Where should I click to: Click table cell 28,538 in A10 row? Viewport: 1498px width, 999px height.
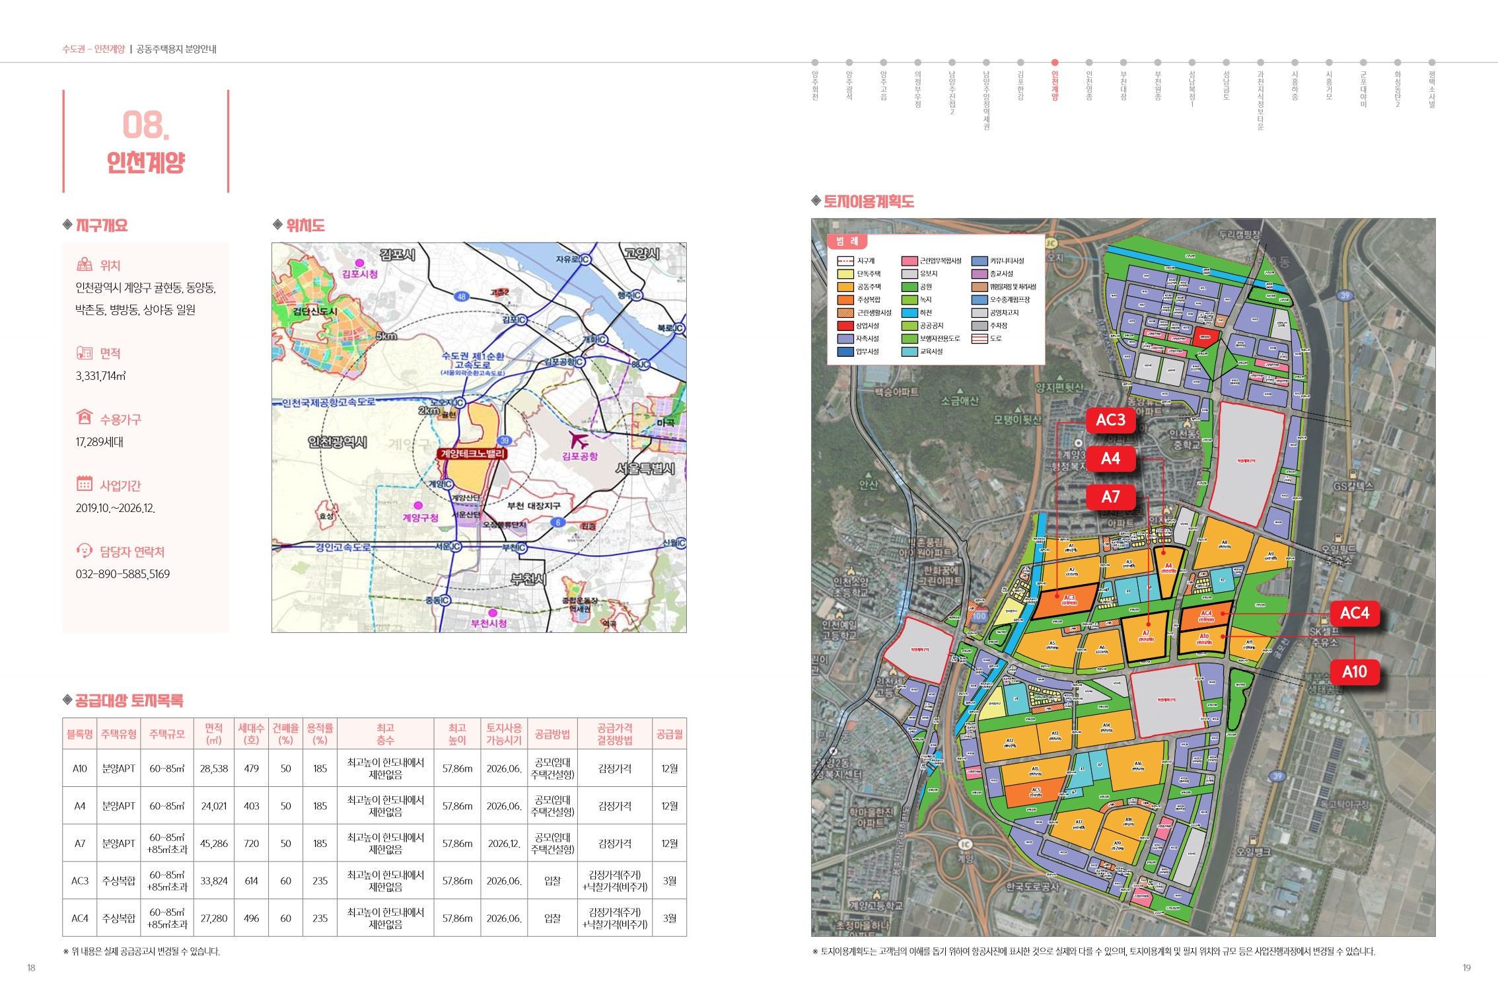[213, 768]
